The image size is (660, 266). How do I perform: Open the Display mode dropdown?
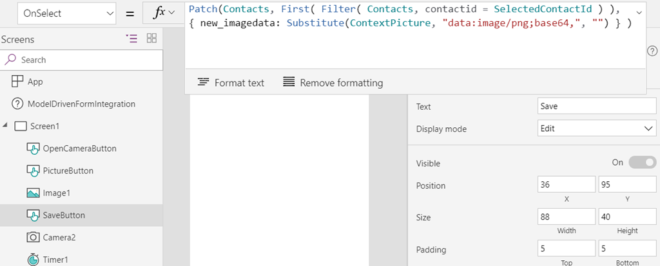[597, 129]
